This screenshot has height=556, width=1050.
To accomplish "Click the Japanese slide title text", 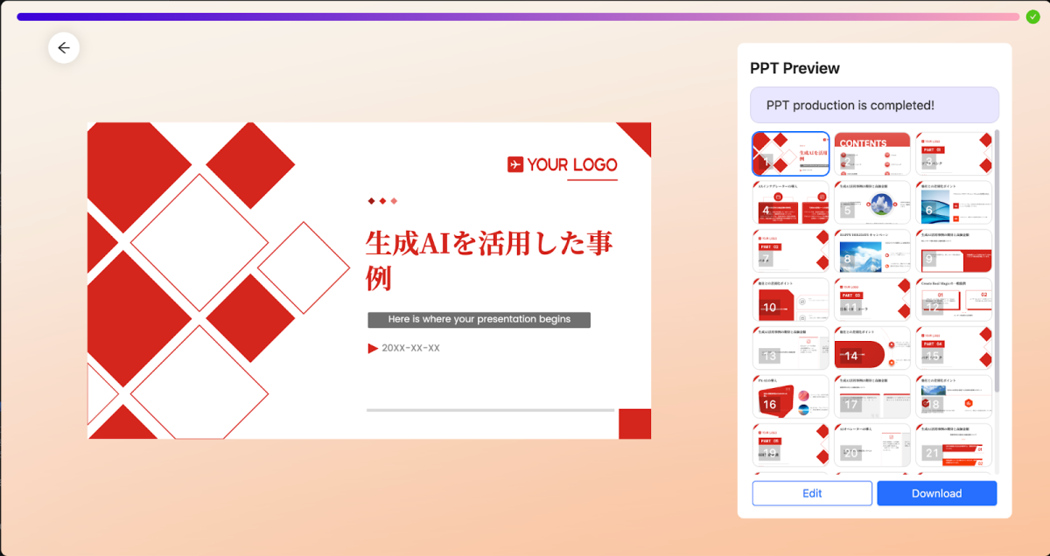I will click(x=488, y=260).
